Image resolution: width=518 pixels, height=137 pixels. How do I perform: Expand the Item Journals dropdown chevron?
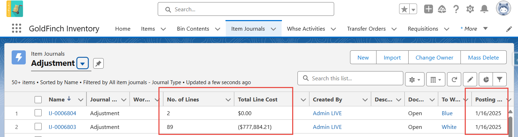point(273,29)
